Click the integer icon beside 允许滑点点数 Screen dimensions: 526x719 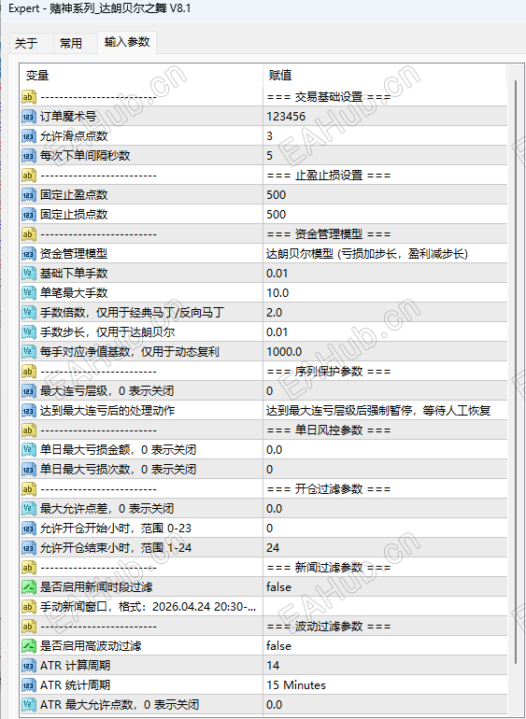click(x=28, y=136)
